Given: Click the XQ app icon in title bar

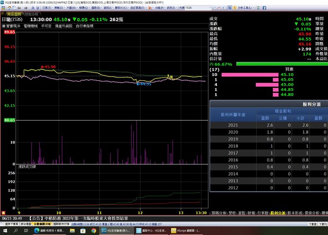Looking at the screenshot, I should 3,2.
